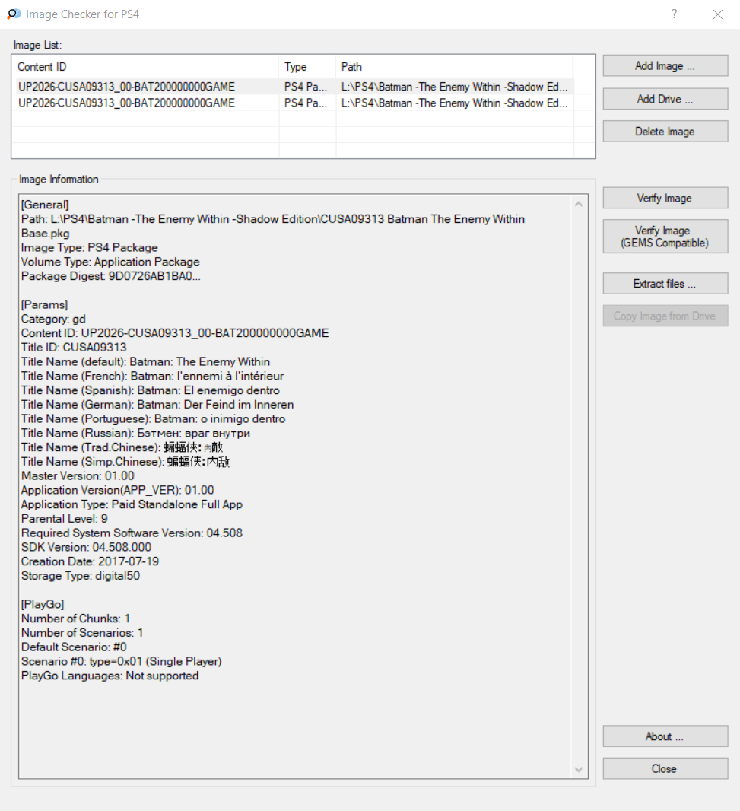Click the second row's PS4 Pa... type cell
The width and height of the screenshot is (740, 811).
(306, 103)
